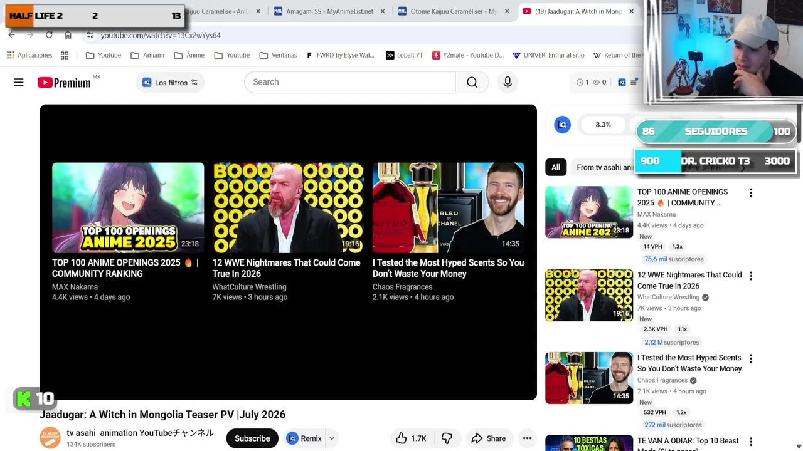This screenshot has width=803, height=451.
Task: Start voice search with the microphone
Action: [508, 82]
